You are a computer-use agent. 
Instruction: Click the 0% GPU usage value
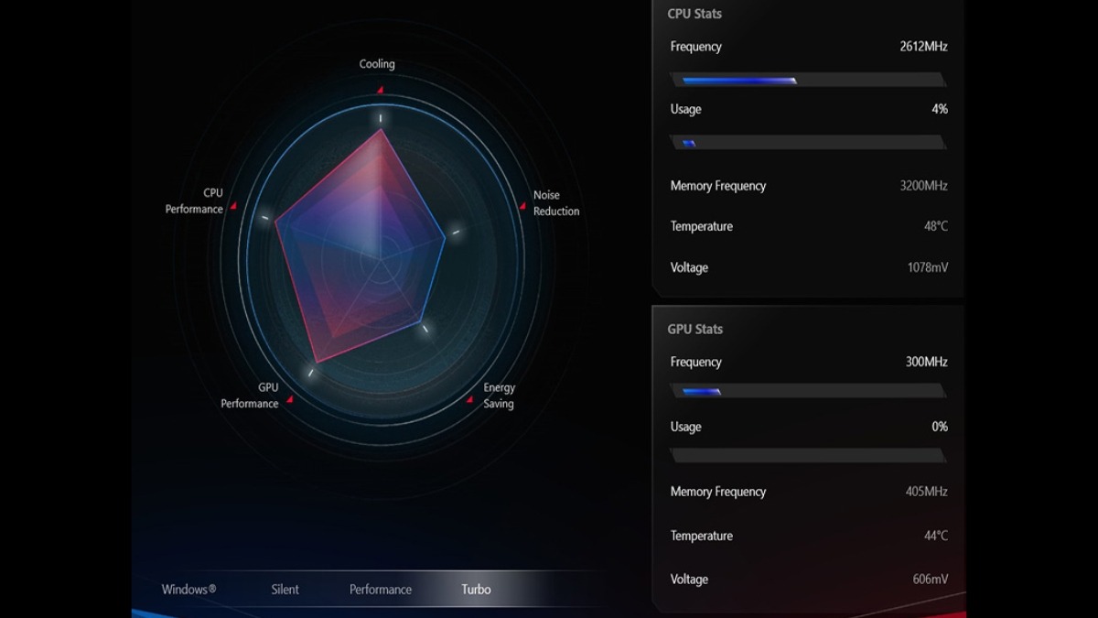(x=940, y=427)
